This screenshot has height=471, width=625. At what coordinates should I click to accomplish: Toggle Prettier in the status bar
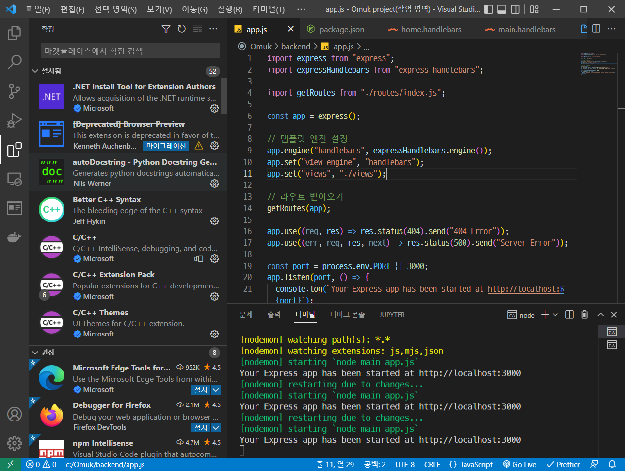[x=563, y=464]
